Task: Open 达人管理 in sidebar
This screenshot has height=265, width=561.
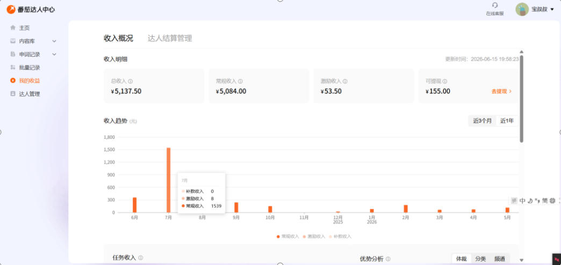Action: pyautogui.click(x=30, y=94)
